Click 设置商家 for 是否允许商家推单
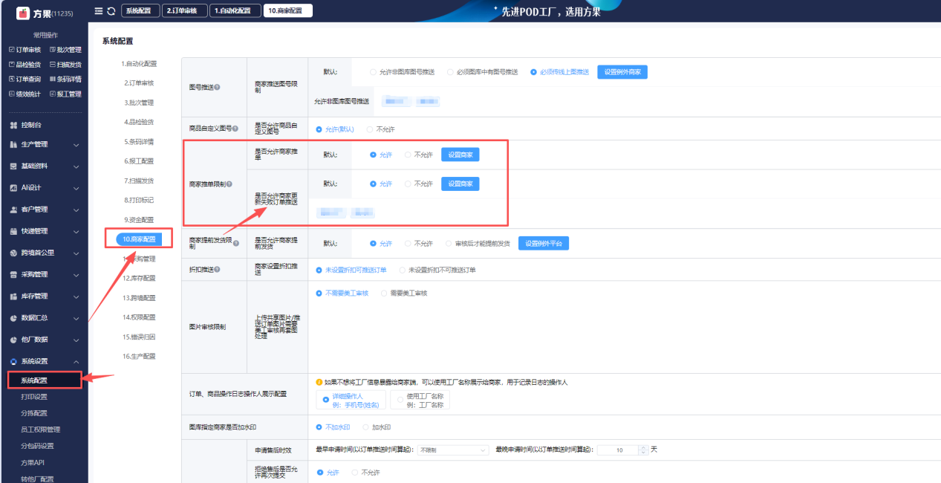The height and width of the screenshot is (483, 941). [x=460, y=155]
